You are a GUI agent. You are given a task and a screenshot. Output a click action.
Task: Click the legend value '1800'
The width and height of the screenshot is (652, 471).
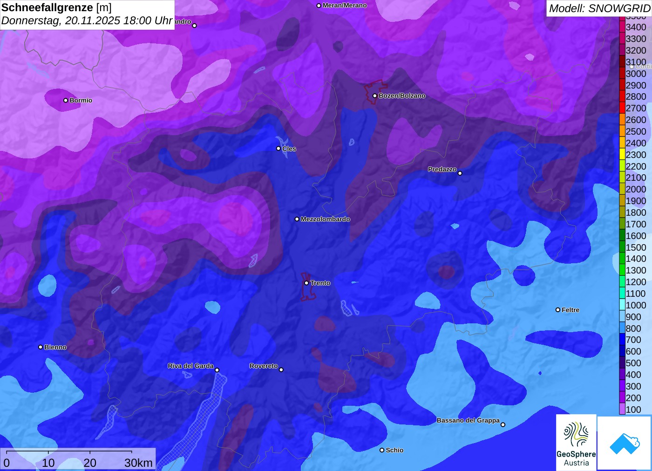(x=636, y=212)
